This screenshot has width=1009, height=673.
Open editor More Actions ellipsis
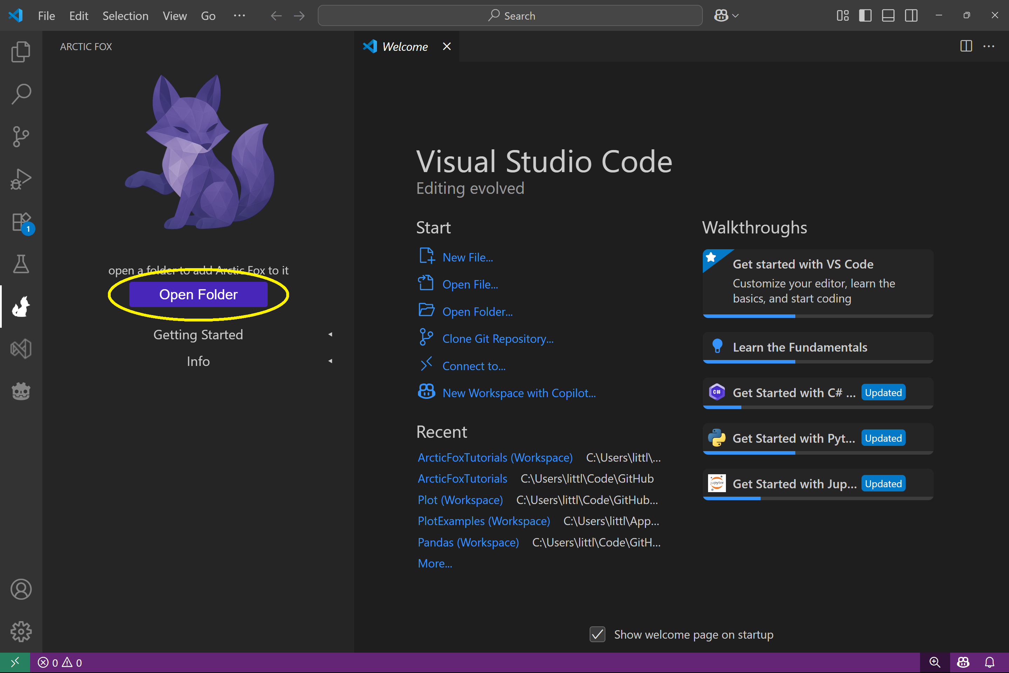tap(989, 46)
